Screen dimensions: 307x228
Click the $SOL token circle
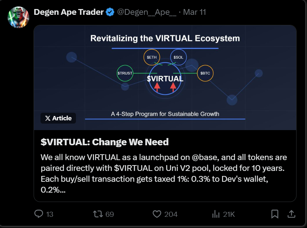pyautogui.click(x=178, y=57)
